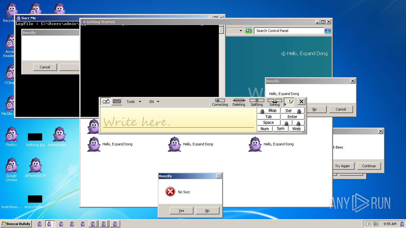Image resolution: width=406 pixels, height=228 pixels.
Task: Click the Bksp key on input panel
Action: (x=269, y=111)
